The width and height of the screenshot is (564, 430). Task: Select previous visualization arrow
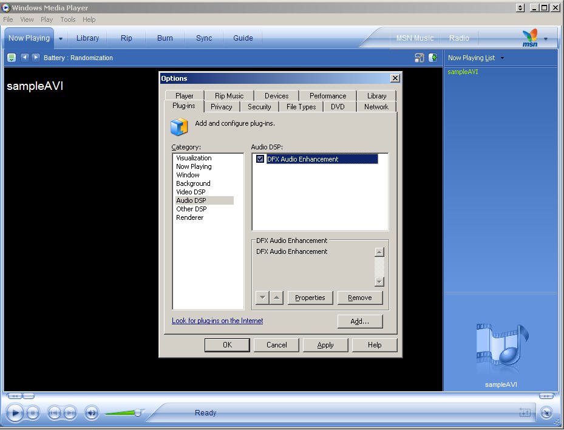(24, 57)
